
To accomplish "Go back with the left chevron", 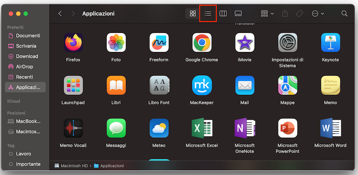I will coord(60,13).
